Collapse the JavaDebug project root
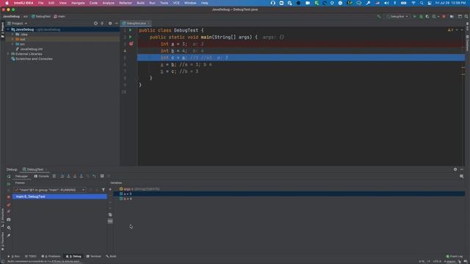Screen dimensions: 470x264 [x=8, y=29]
